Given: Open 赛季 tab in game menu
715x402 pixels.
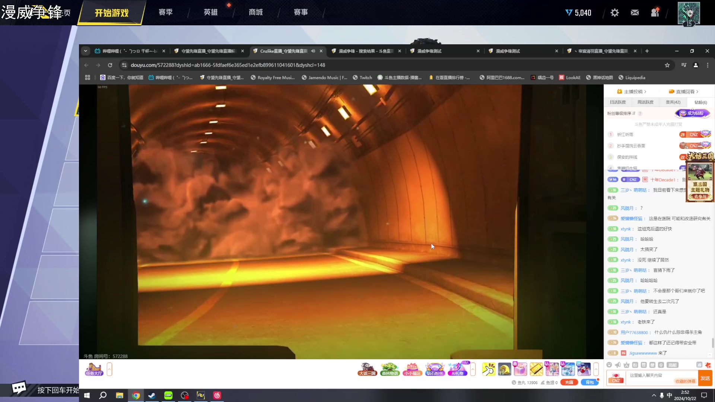Looking at the screenshot, I should click(166, 12).
